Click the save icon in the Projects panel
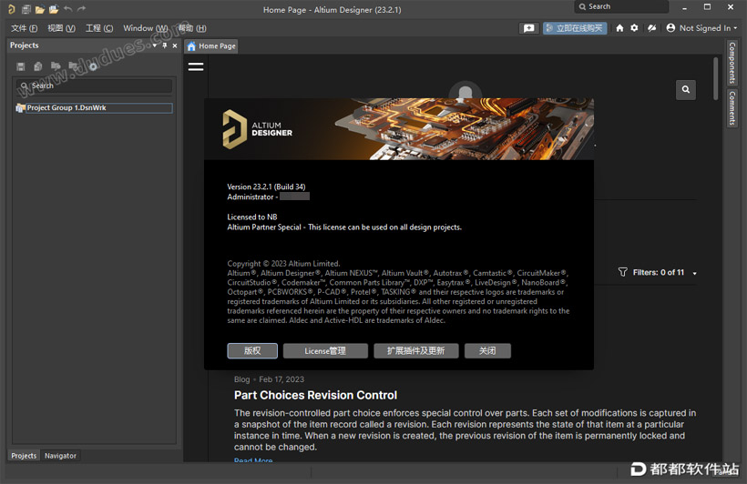747x484 pixels. pyautogui.click(x=20, y=66)
